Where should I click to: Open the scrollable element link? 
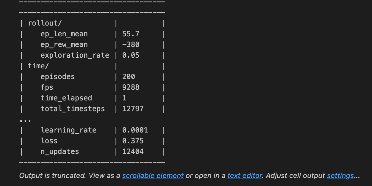tap(153, 176)
